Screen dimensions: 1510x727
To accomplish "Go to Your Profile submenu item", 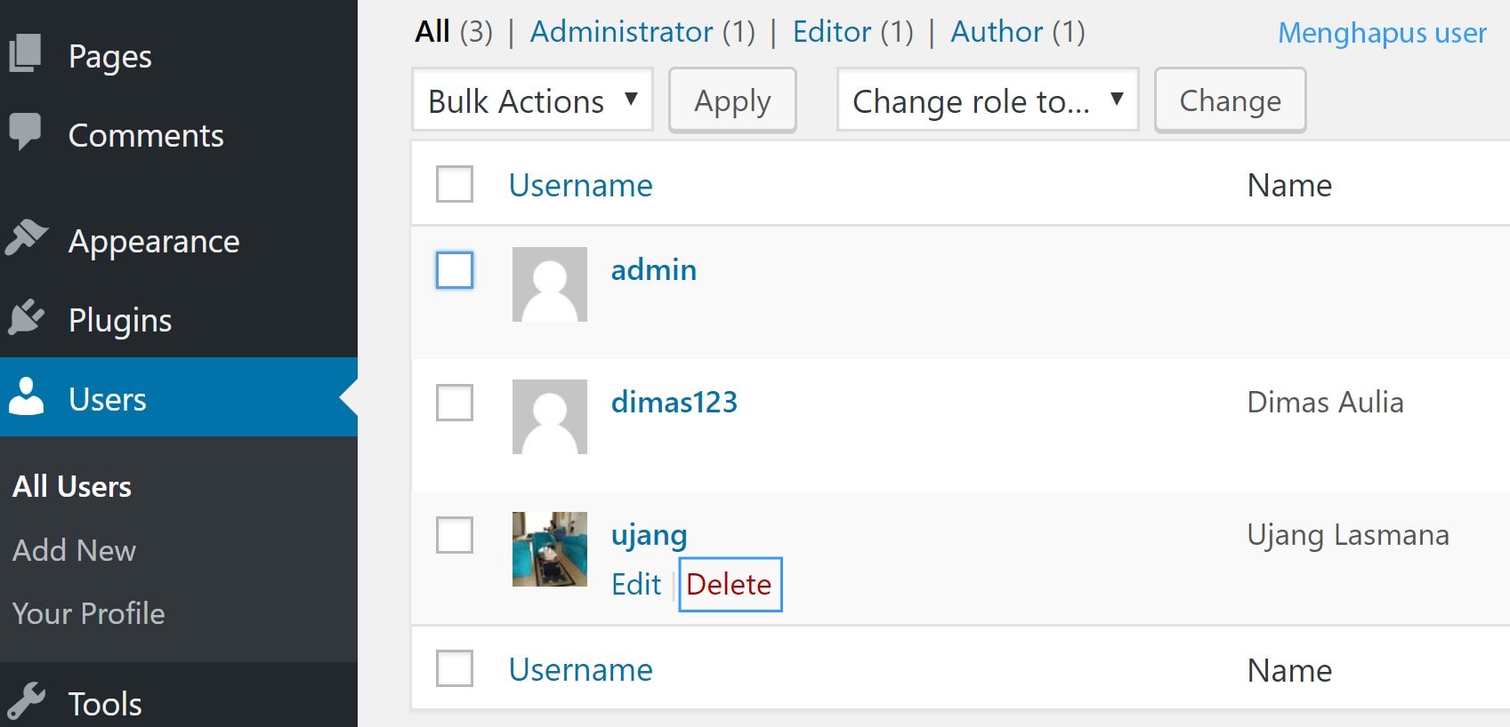I will tap(89, 613).
